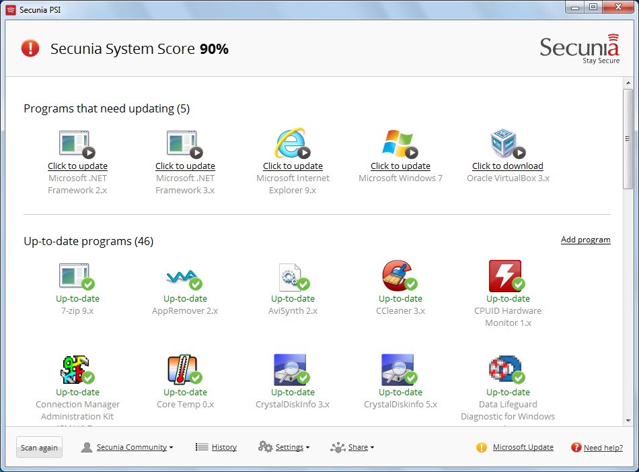
Task: Expand the Settings dropdown menu
Action: [292, 447]
